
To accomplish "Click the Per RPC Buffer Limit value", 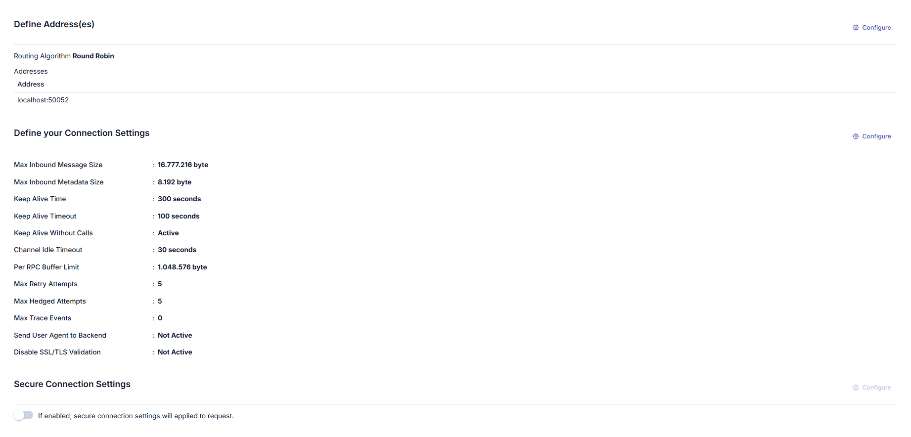I will click(182, 267).
